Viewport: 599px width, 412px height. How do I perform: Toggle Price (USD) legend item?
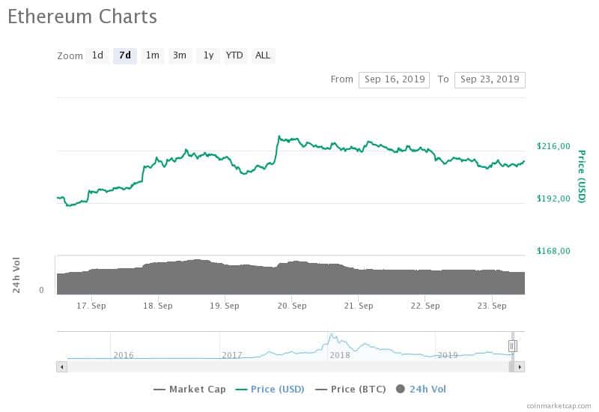point(270,390)
